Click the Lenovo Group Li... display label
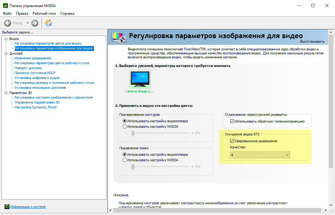This screenshot has height=215, width=335. click(140, 91)
